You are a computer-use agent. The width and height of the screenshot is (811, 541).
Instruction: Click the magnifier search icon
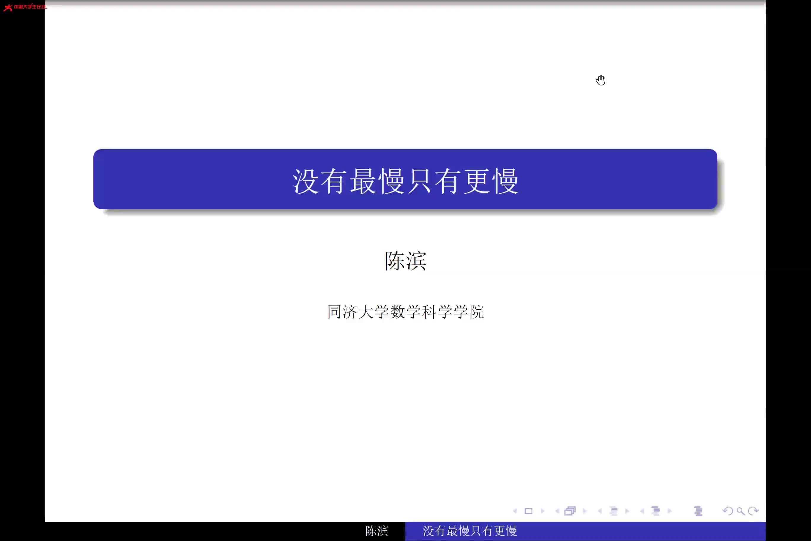pyautogui.click(x=740, y=511)
